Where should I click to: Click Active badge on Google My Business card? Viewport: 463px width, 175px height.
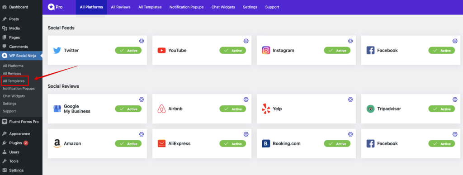128,109
